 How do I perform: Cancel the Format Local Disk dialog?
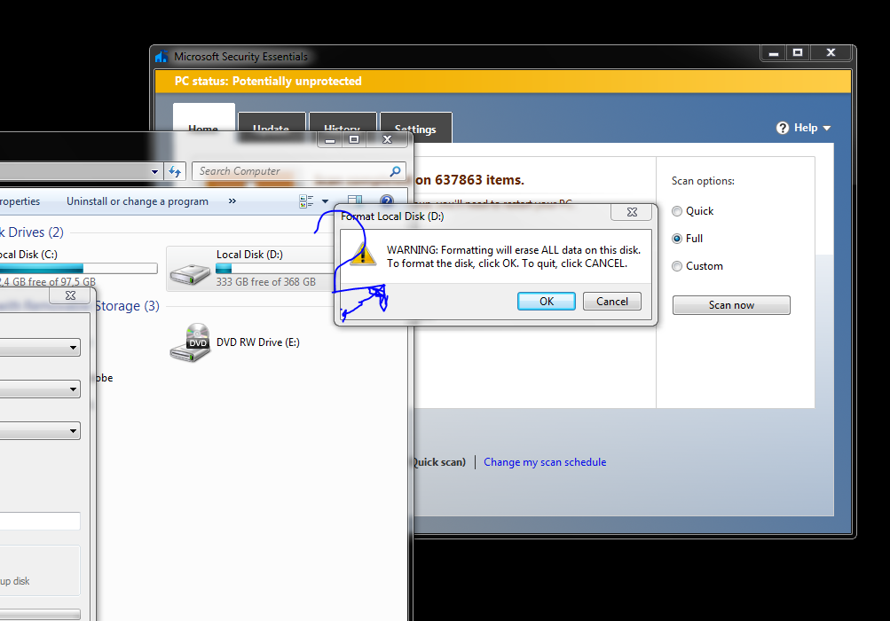pos(612,302)
